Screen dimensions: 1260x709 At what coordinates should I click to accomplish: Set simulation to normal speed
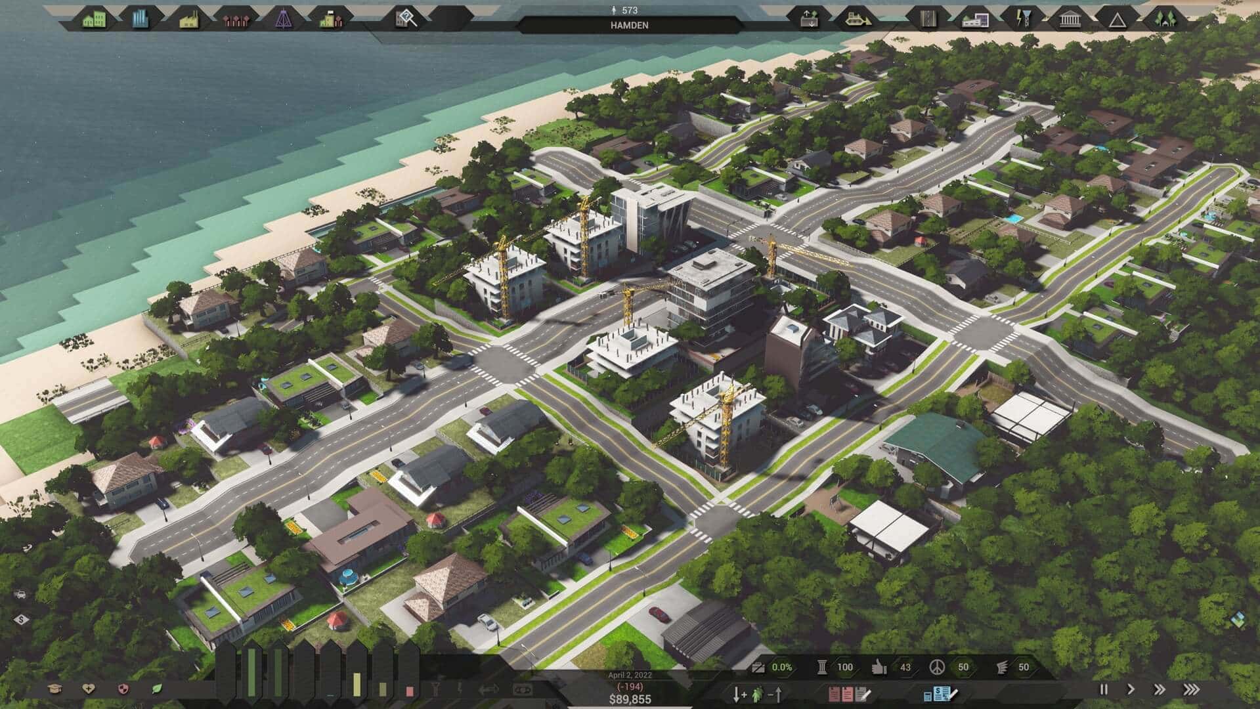(1131, 689)
